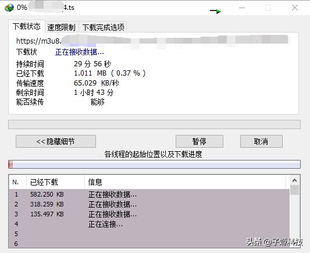Click row 2 正在接收数据... info cell

(112, 204)
